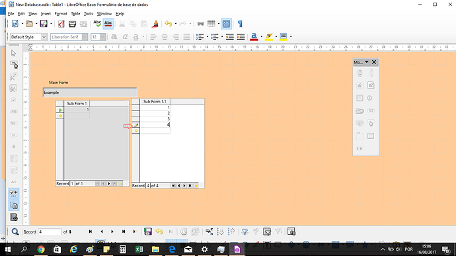Viewport: 456px width, 256px height.
Task: Select the Undo arrow icon
Action: pos(168,24)
